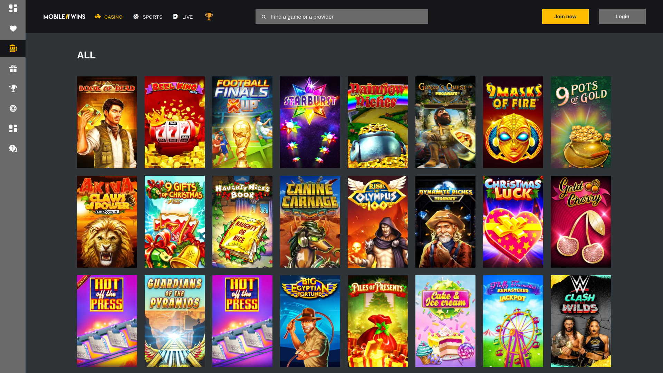
Task: Open the slot machine games section
Action: click(x=13, y=48)
